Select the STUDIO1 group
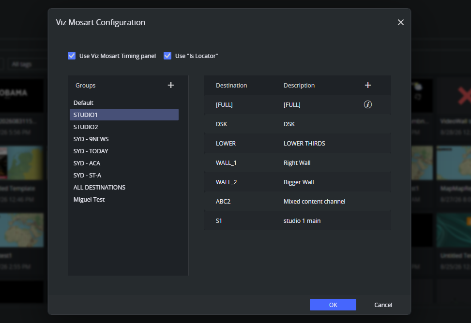 coord(124,115)
